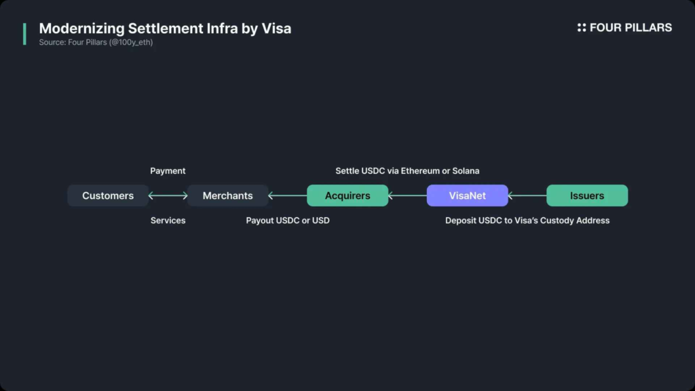Click the "Payout USDC or USD" label
The image size is (695, 391).
pyautogui.click(x=288, y=221)
